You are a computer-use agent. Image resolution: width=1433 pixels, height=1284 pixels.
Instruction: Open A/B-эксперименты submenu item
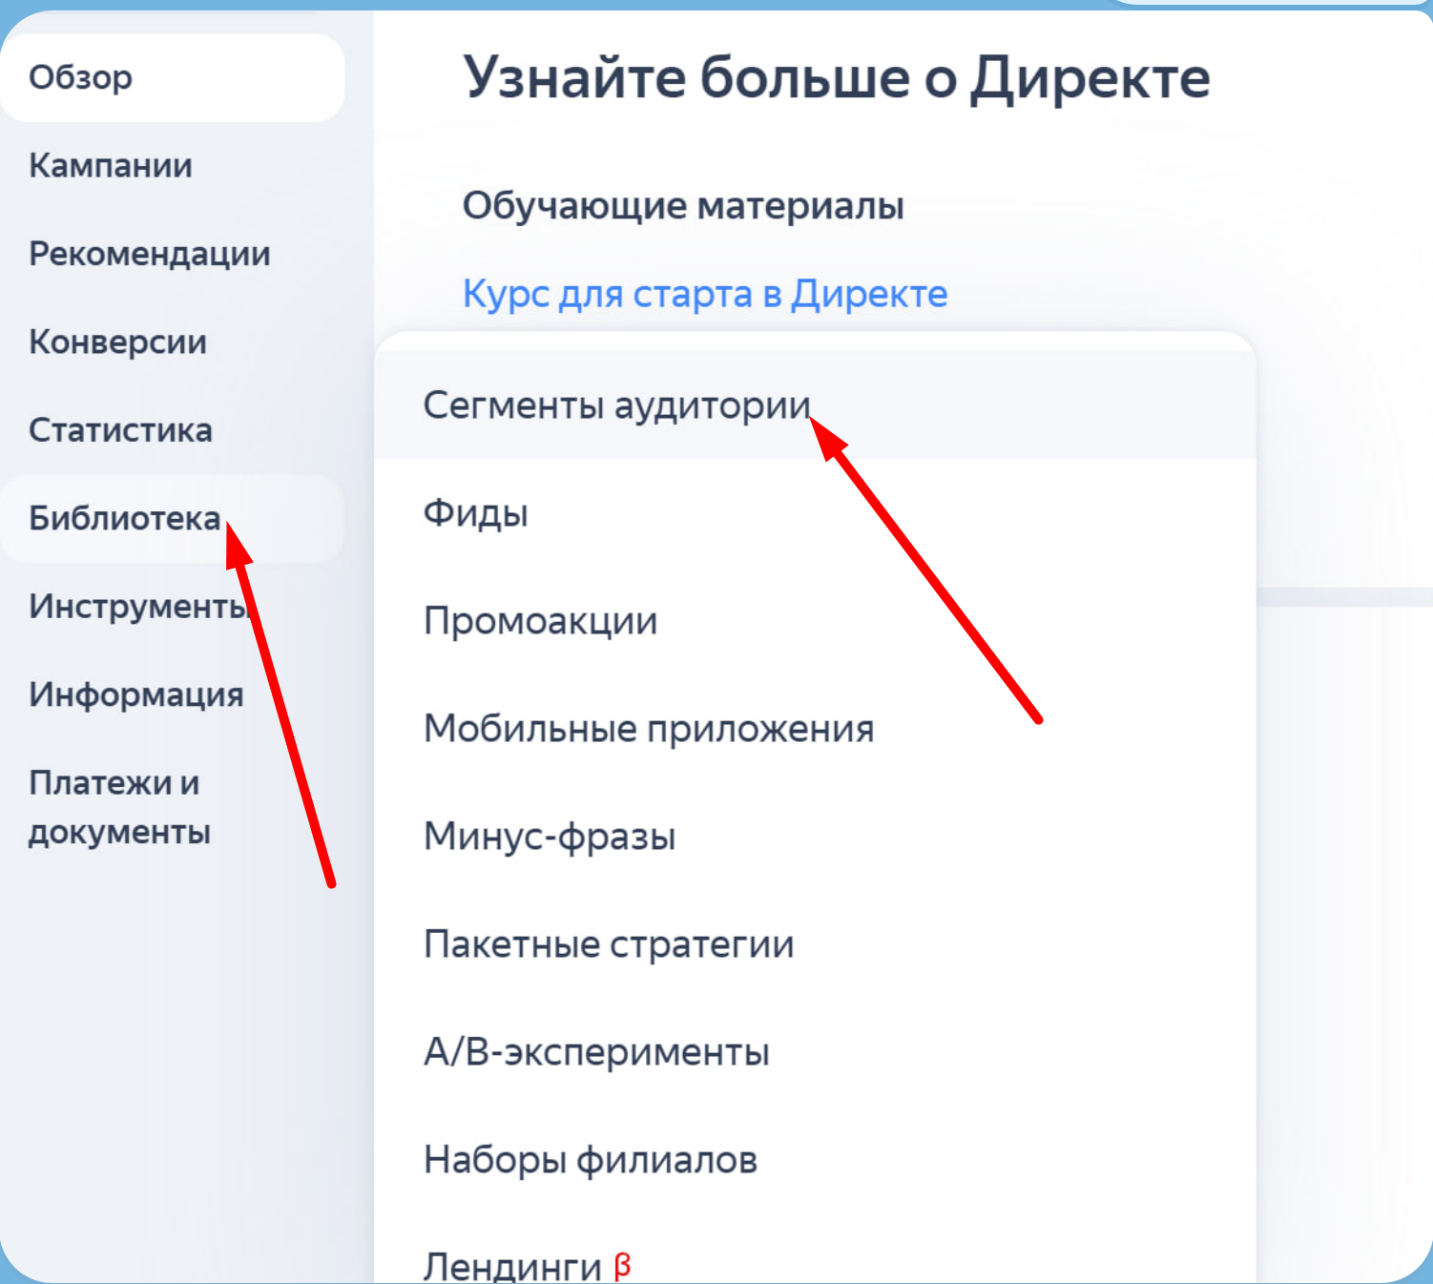[815, 1052]
